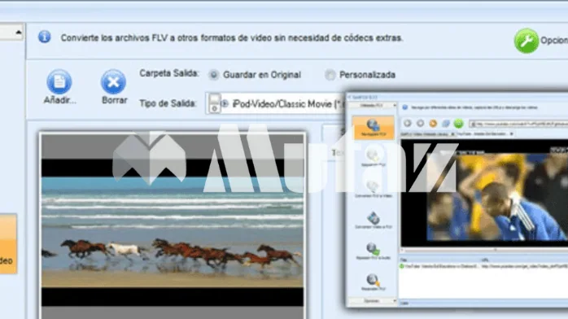Click the Borrar delete icon
The image size is (568, 319).
tap(113, 82)
